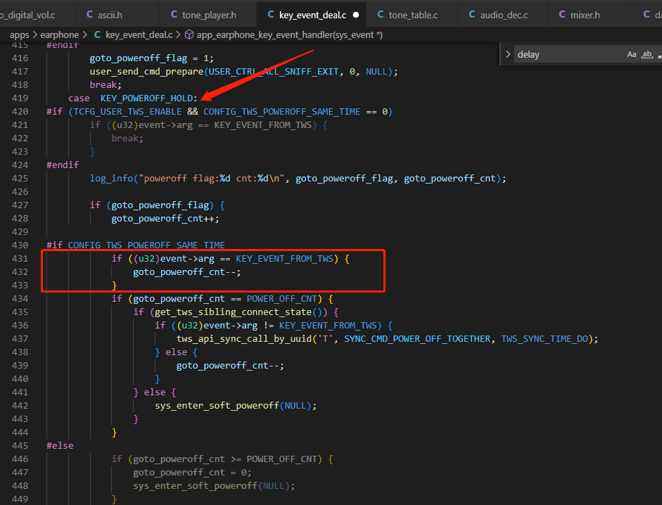
Task: Click sys_enter_soft_poweroff on line 442
Action: [217, 406]
